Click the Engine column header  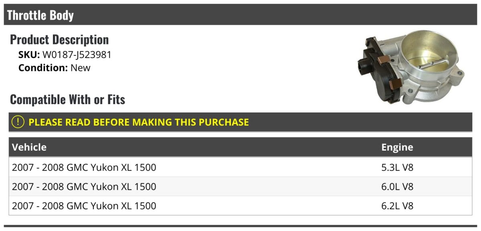(x=397, y=147)
